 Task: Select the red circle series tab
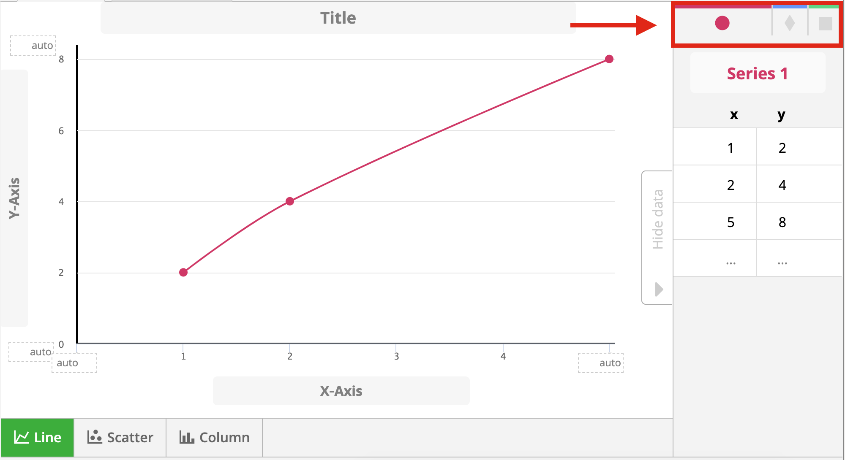click(722, 23)
